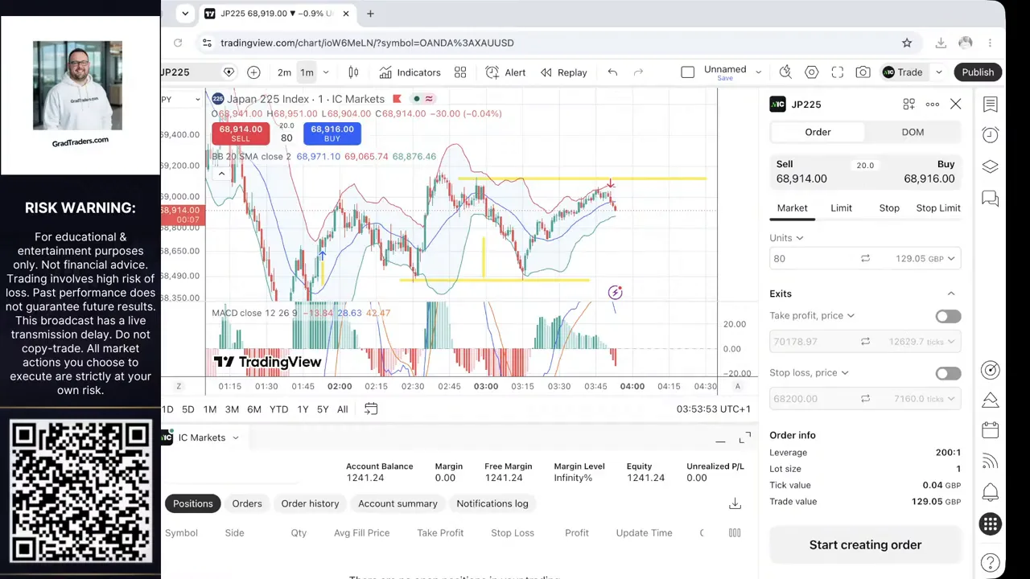1030x579 pixels.
Task: Click the red SELL 68,914.00 button
Action: (x=241, y=133)
